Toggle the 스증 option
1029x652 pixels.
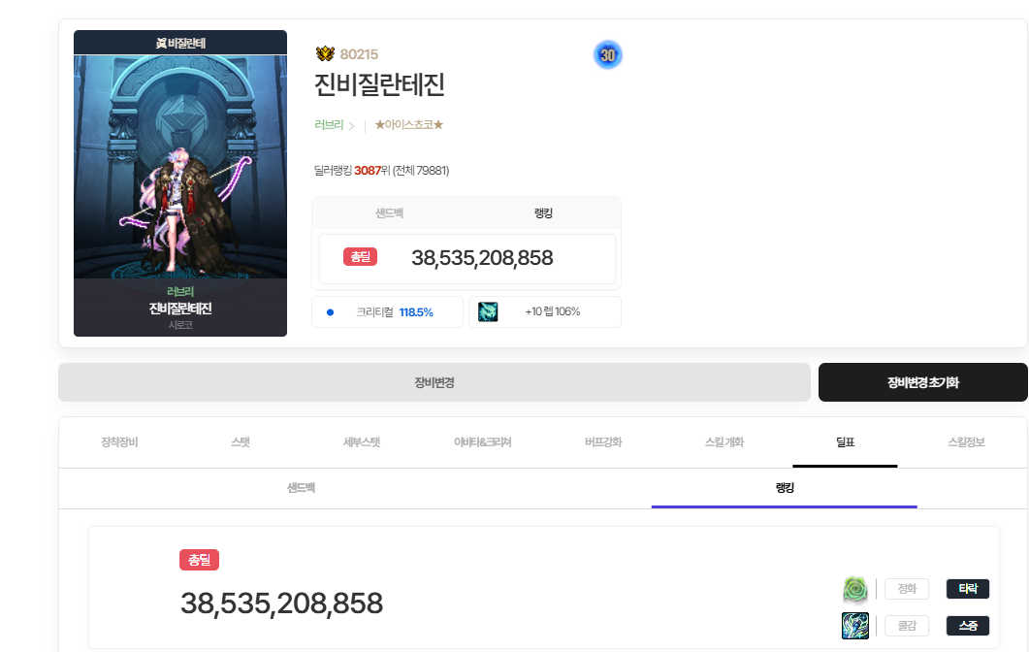pos(967,626)
